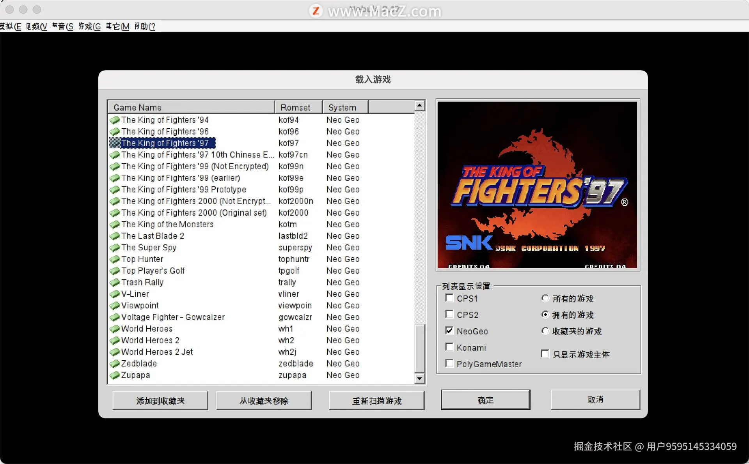Click the icon beside The King of the Monsters
Viewport: 749px width, 464px height.
click(x=115, y=225)
